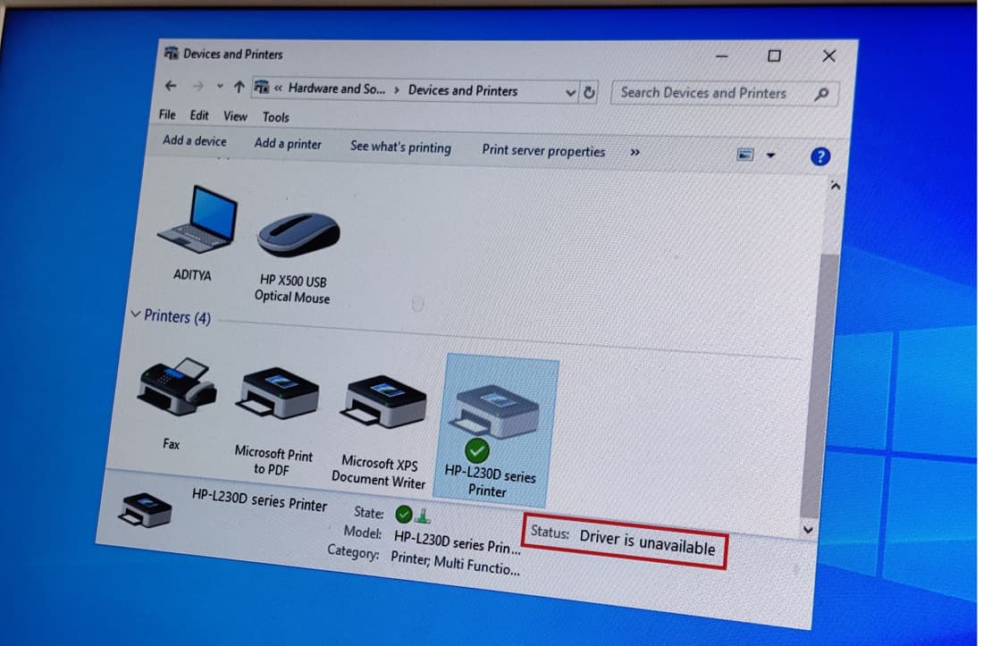Open the Tools menu
The height and width of the screenshot is (646, 983).
[275, 116]
